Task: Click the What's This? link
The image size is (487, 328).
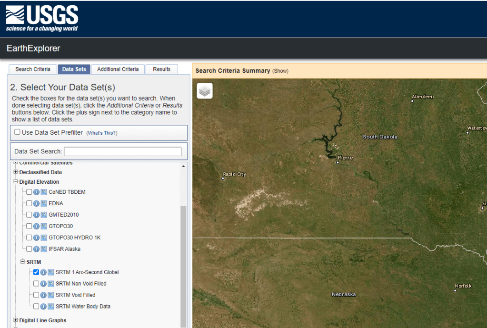Action: click(x=102, y=133)
